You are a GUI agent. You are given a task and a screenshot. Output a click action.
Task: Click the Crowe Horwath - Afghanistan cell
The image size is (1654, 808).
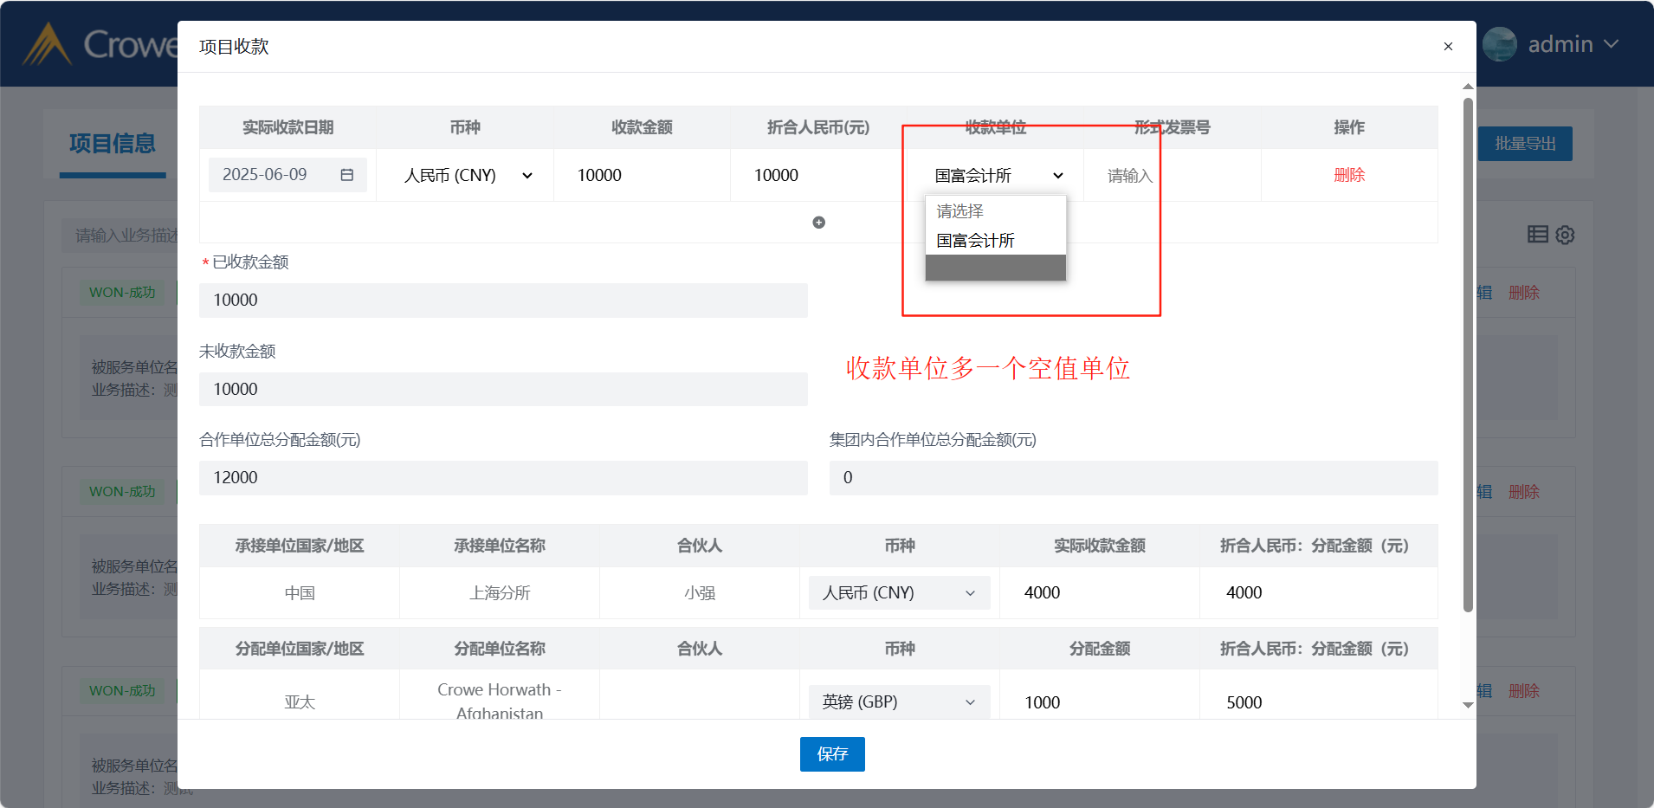[x=500, y=701]
